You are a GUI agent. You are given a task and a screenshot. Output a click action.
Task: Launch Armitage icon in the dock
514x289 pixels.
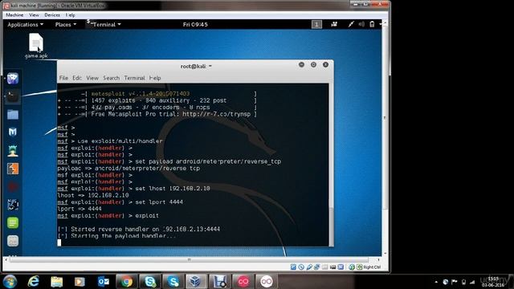[13, 150]
